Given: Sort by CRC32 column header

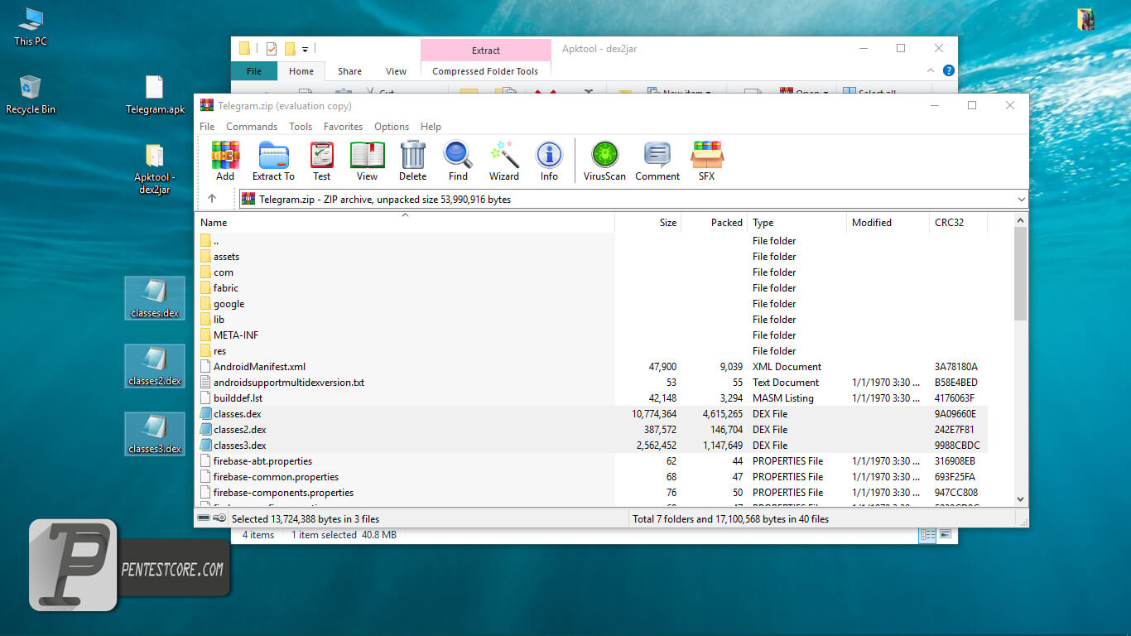Looking at the screenshot, I should (958, 222).
